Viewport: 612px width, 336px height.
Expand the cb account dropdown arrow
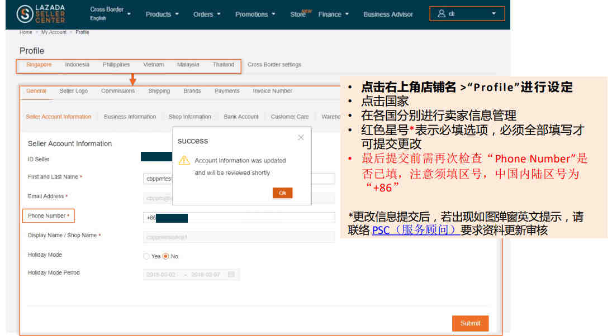494,13
